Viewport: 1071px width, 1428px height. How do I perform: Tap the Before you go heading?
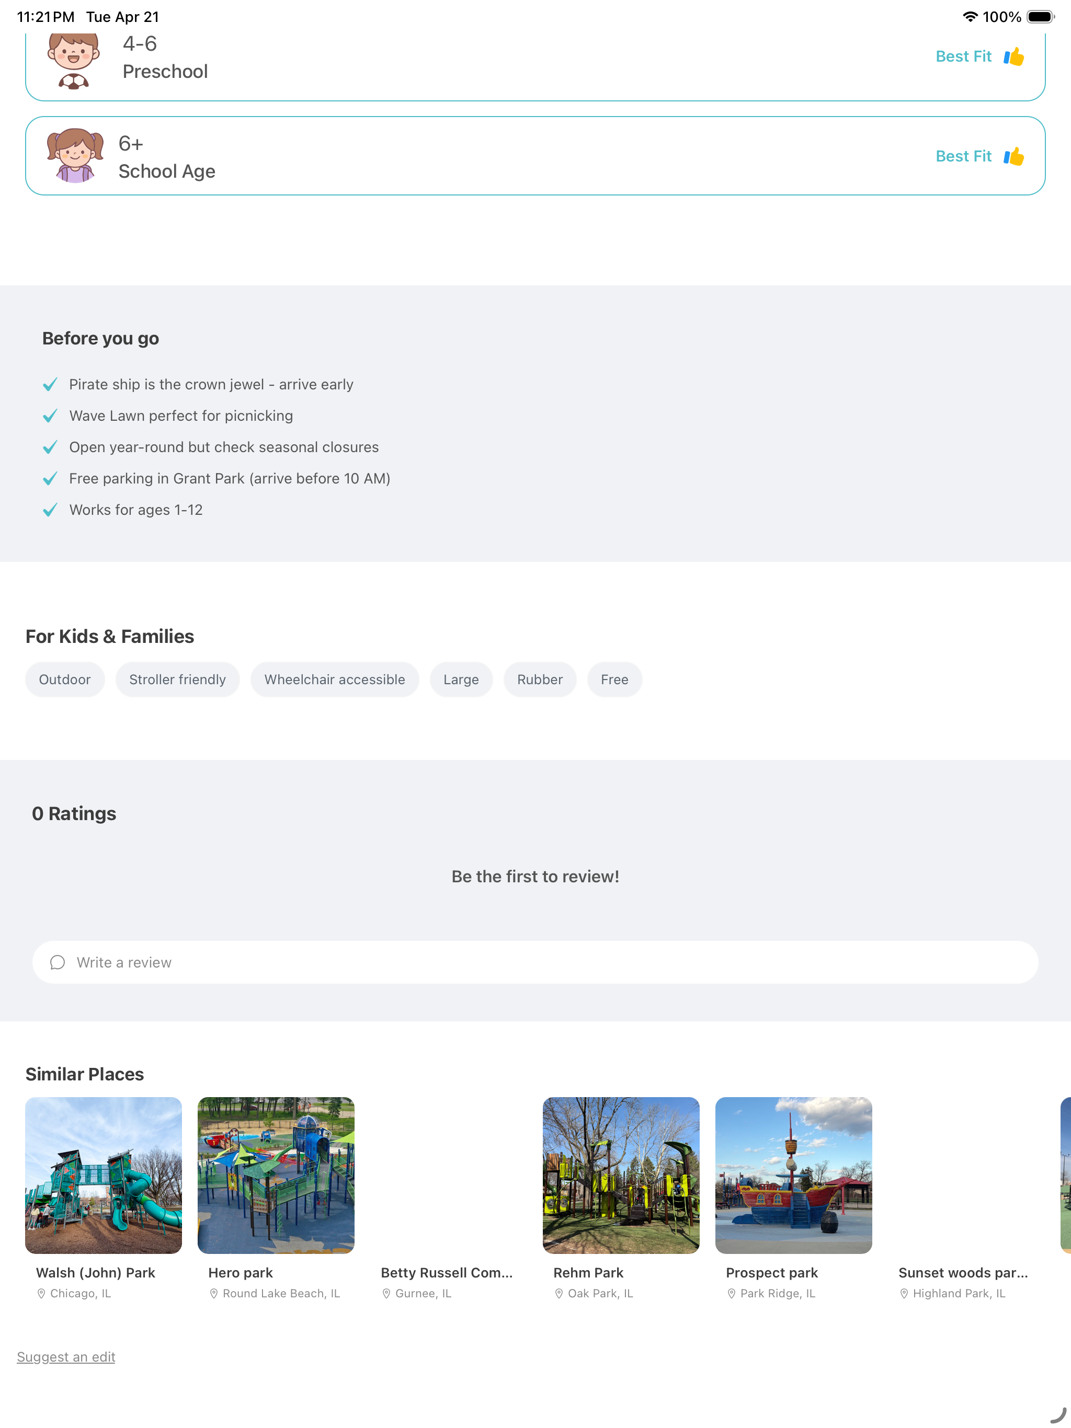coord(101,338)
